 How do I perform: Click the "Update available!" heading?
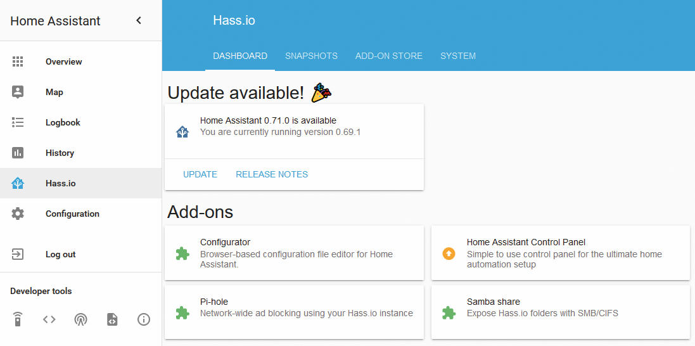tap(236, 93)
